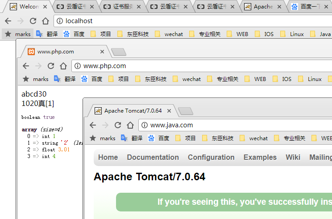The image size is (332, 219).
Task: Open Java folder in localhost bookmarks bar
Action: [320, 34]
